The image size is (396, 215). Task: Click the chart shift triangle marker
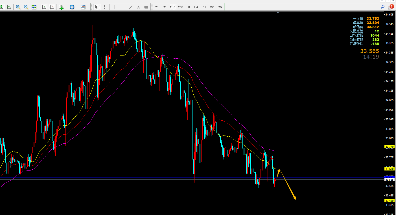pos(278,12)
